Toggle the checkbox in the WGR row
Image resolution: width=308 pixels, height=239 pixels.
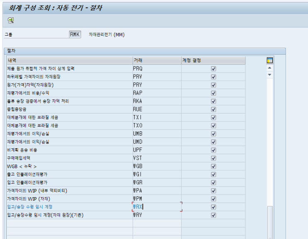tap(213, 183)
